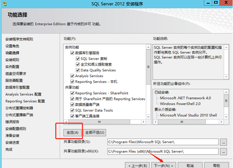Select the 实例配置 step in sidebar
This screenshot has height=168, width=233.
[x=12, y=67]
